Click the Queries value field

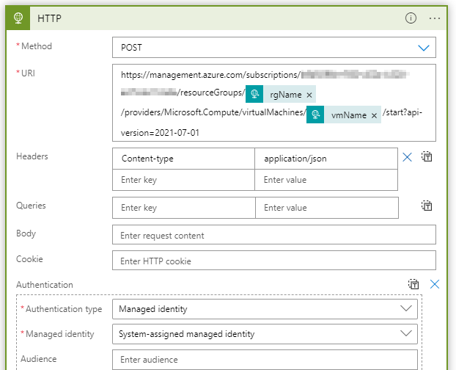coord(327,208)
